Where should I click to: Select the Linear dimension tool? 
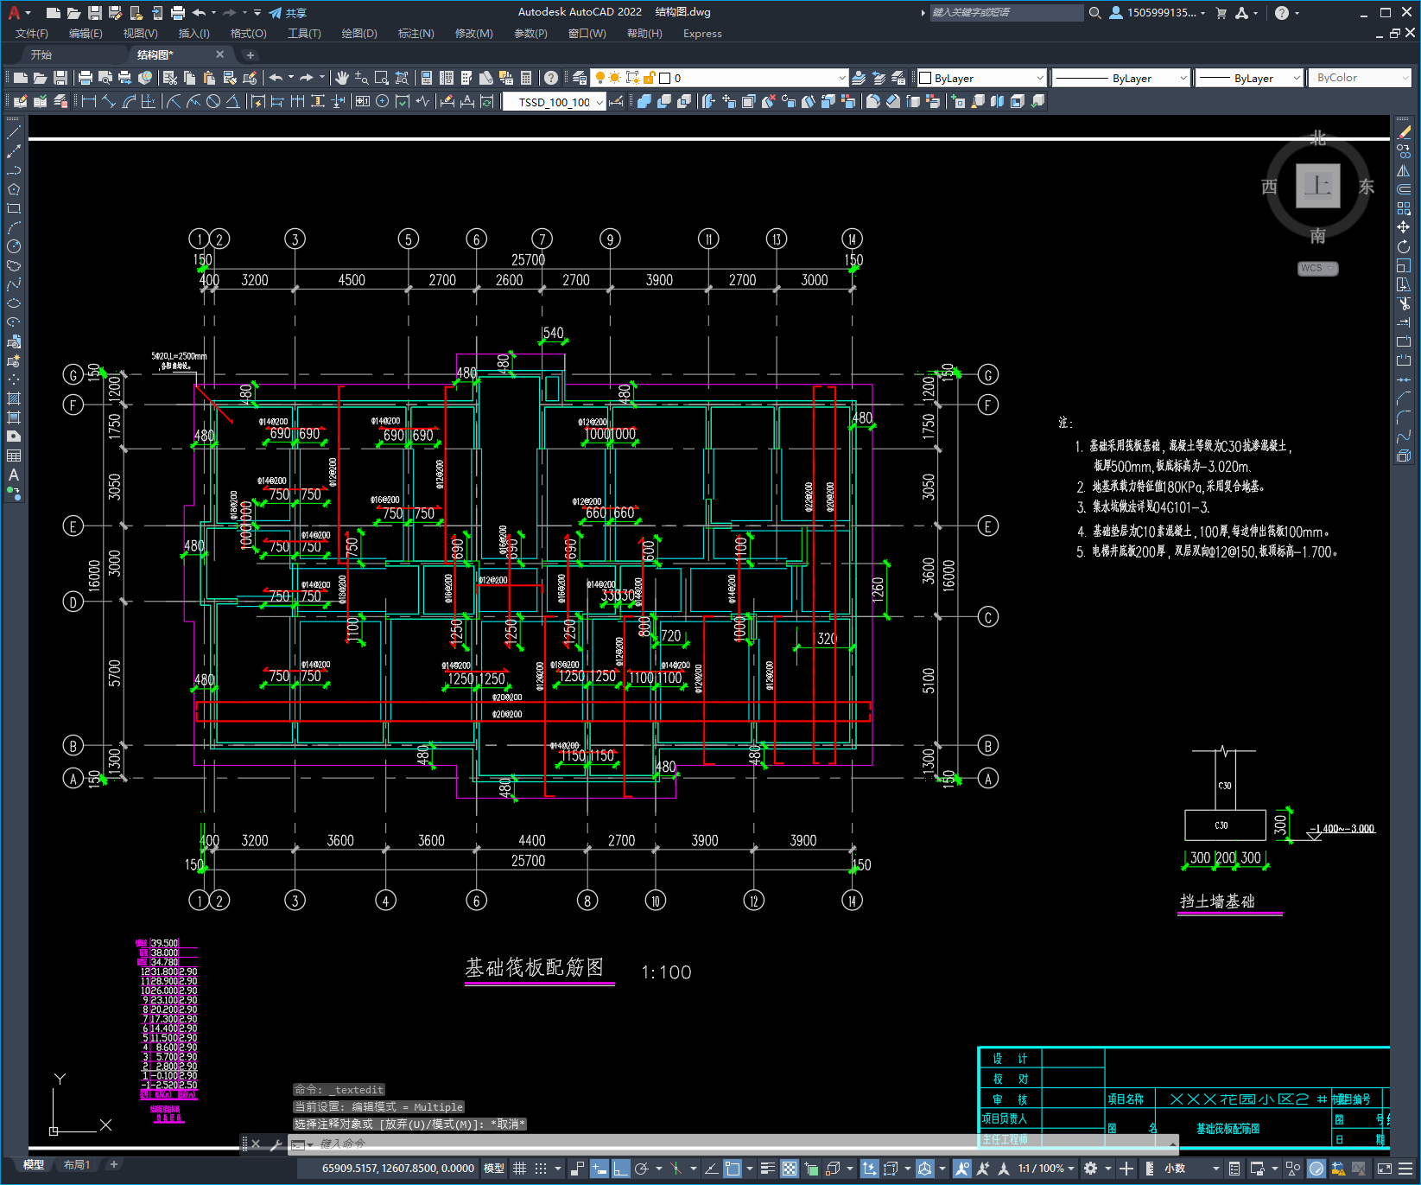pyautogui.click(x=89, y=101)
